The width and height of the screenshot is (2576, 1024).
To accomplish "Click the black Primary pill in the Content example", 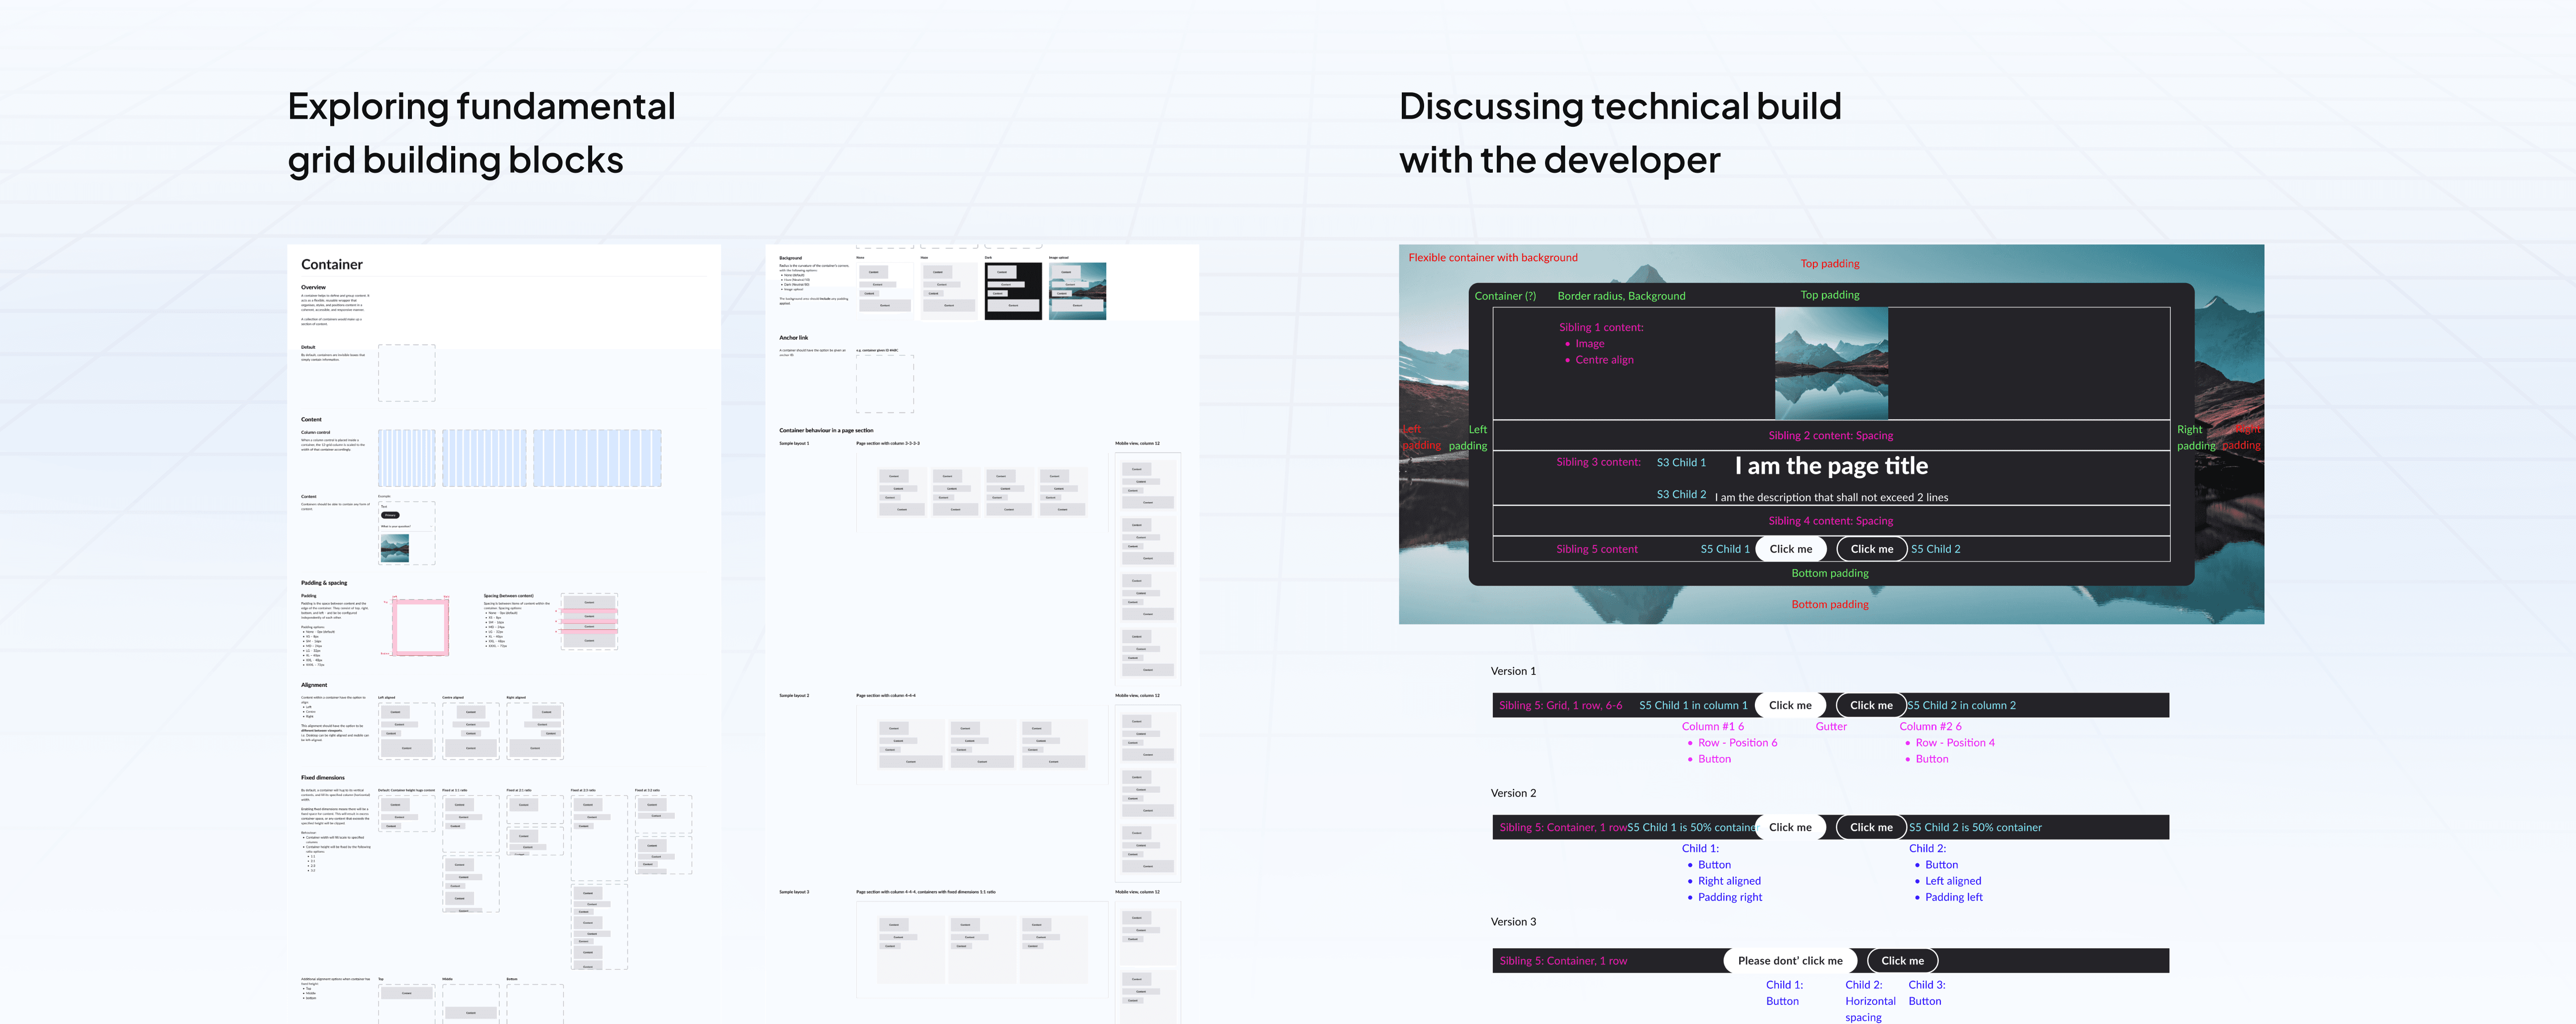I will [x=390, y=515].
